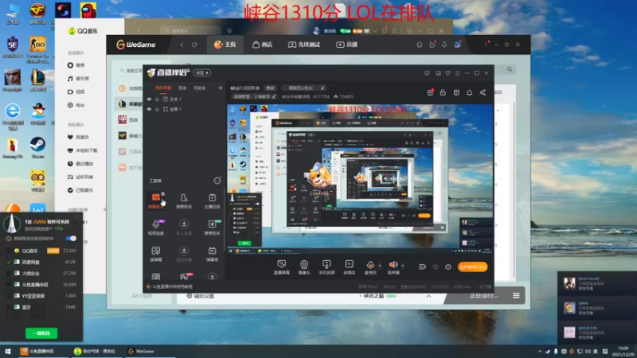Open the 弹幕助手 tool in the toolbox
Screen dimensions: 637x358
pos(155,200)
